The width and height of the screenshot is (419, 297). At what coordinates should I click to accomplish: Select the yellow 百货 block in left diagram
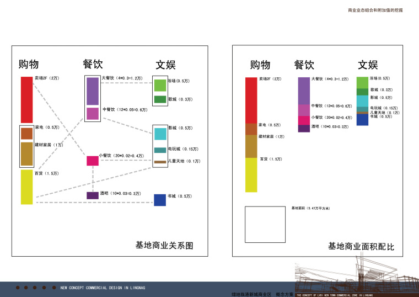coord(26,187)
